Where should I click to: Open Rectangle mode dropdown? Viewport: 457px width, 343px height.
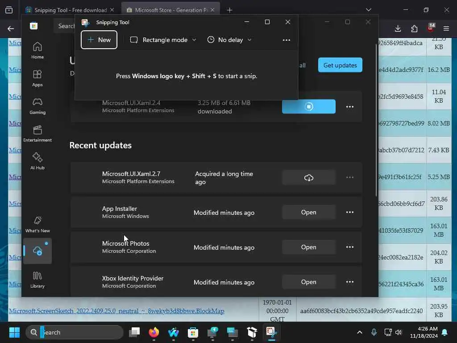click(x=163, y=40)
